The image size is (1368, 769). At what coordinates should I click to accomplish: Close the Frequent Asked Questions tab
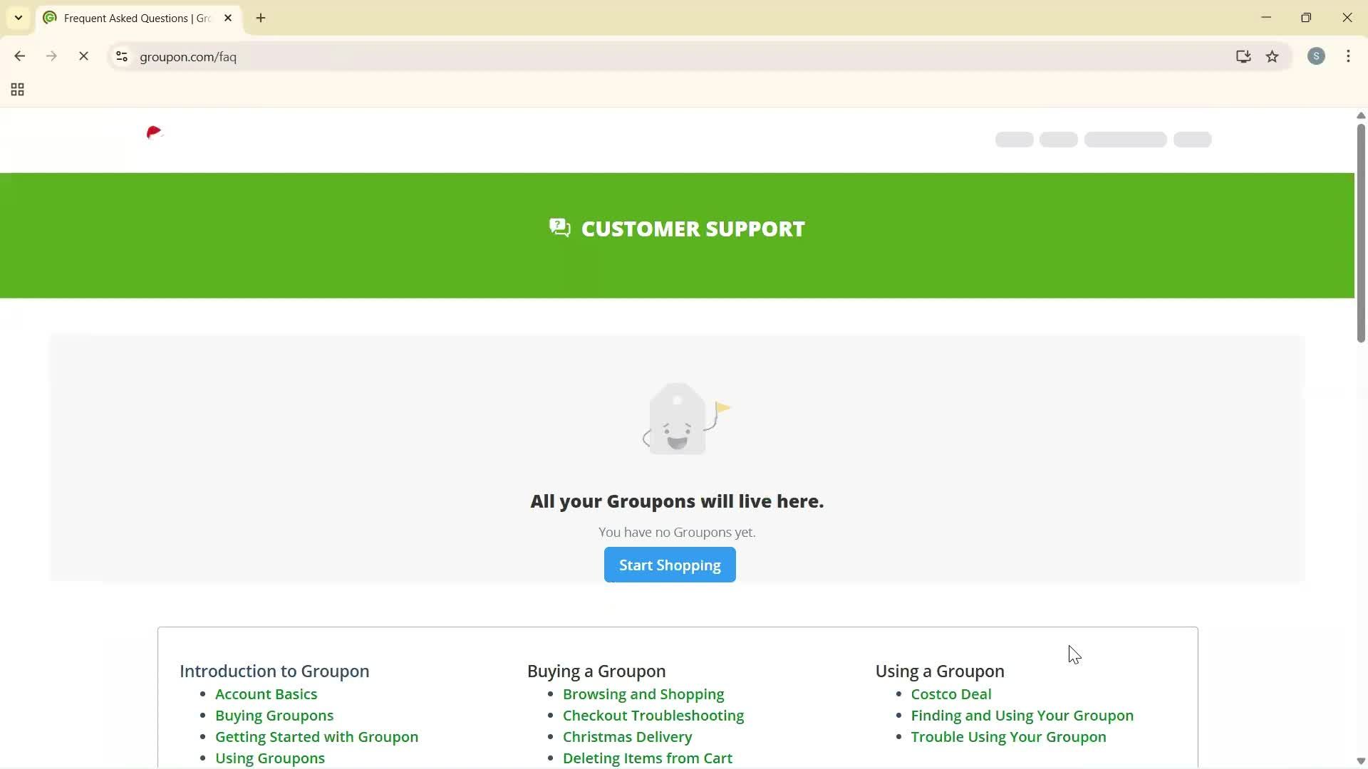coord(228,18)
